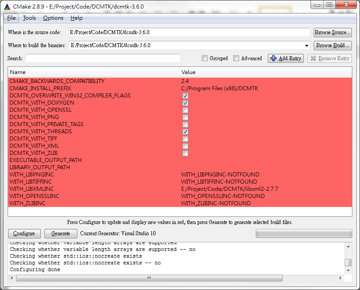Click the Name column header

(x=93, y=72)
